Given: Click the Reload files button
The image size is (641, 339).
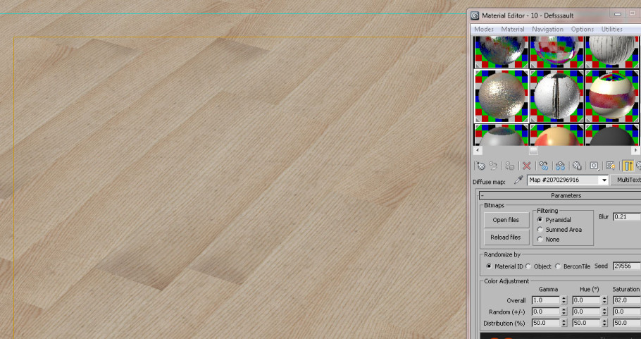Looking at the screenshot, I should pos(506,238).
